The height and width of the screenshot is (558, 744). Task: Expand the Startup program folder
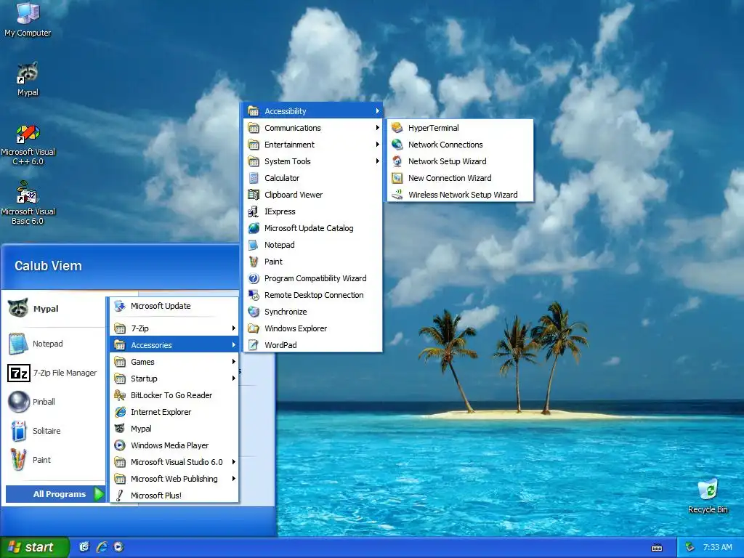click(174, 379)
